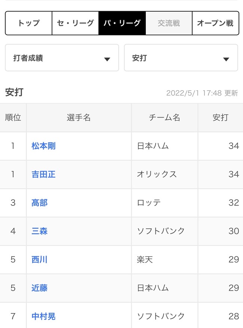Click the 打者成績 dropdown arrow
Image resolution: width=243 pixels, height=328 pixels.
(107, 59)
